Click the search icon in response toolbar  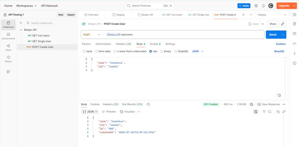coord(270,112)
